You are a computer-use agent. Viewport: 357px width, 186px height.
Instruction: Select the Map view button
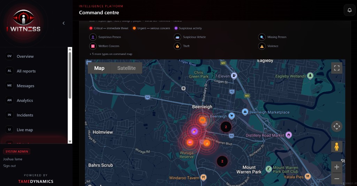tap(99, 68)
